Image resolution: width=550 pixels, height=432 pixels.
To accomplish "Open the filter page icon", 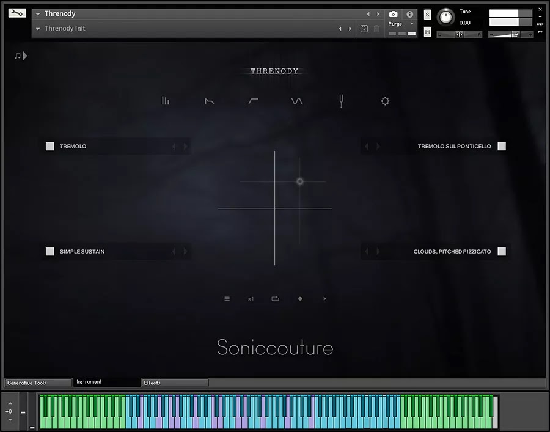I will [254, 101].
